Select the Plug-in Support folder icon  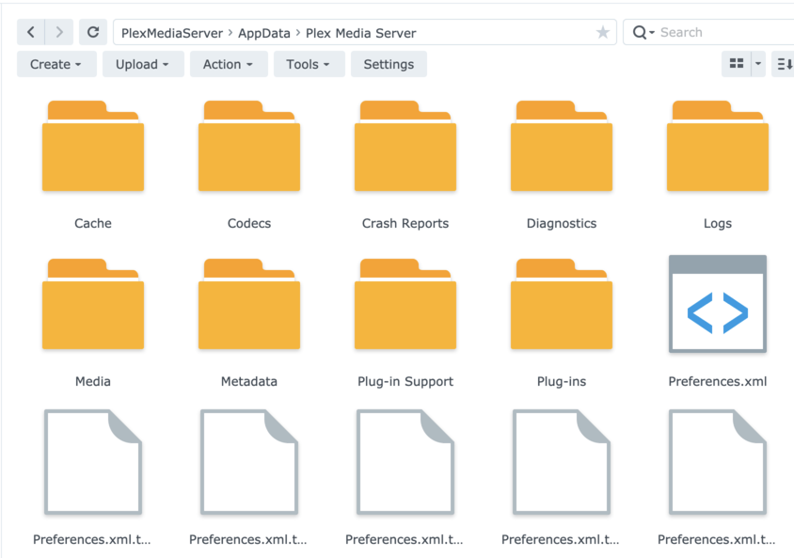(405, 304)
